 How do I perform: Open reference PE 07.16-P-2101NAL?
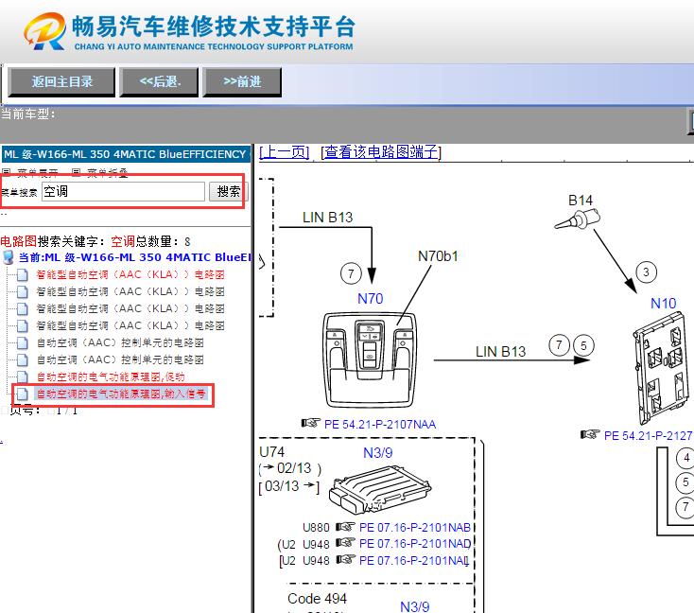click(x=414, y=561)
